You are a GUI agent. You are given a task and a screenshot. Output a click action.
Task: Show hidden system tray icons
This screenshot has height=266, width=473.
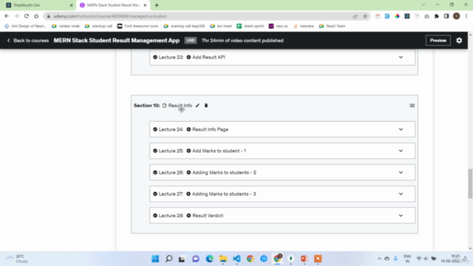[x=379, y=259]
